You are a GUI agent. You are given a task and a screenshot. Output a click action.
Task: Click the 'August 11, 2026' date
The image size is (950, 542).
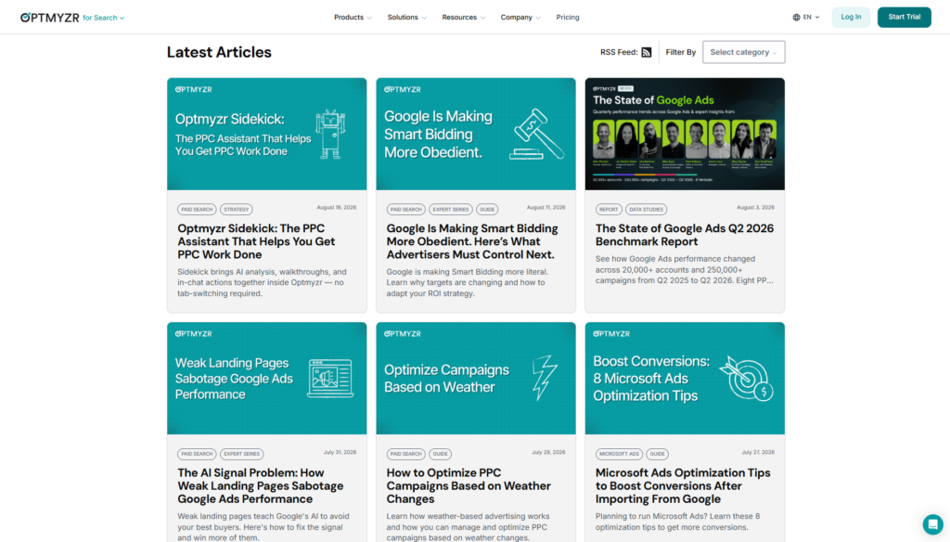tap(546, 207)
